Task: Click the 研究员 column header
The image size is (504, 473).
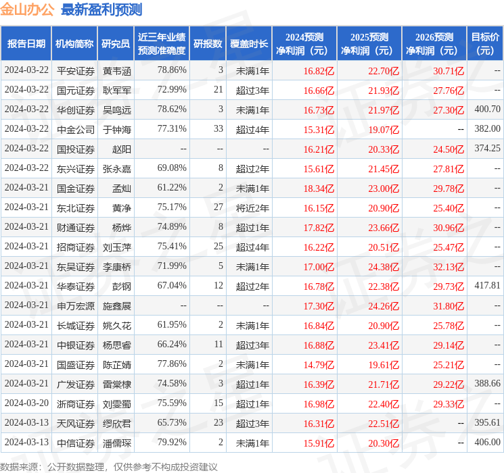Action: [x=116, y=44]
